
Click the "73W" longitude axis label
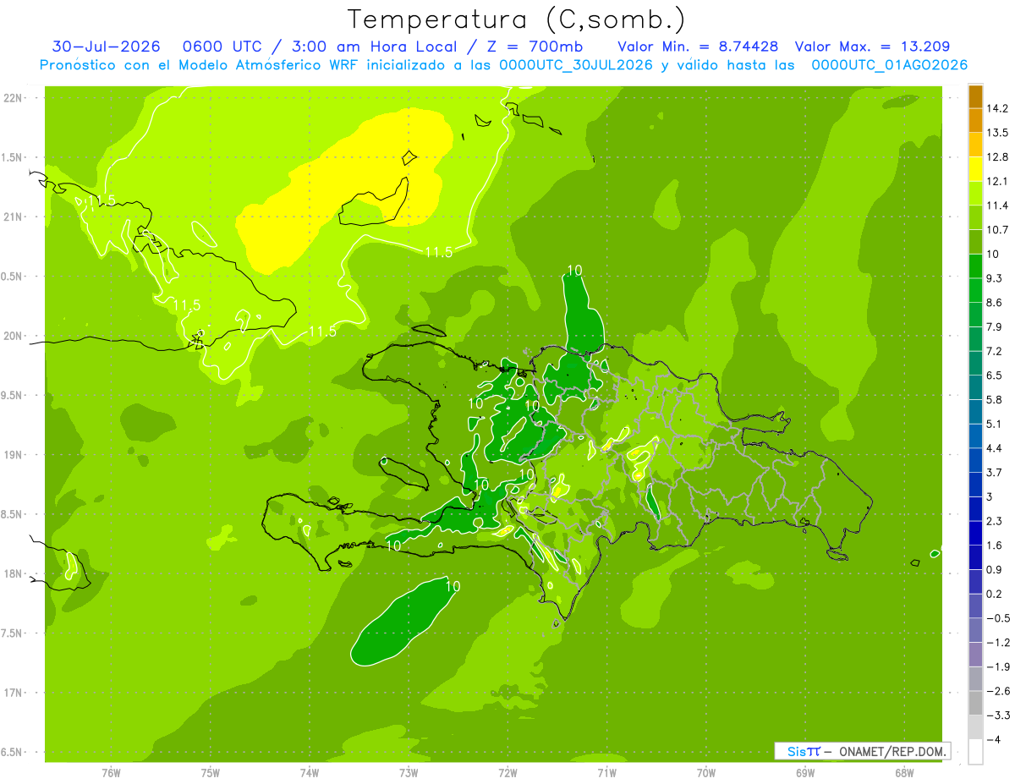click(409, 773)
